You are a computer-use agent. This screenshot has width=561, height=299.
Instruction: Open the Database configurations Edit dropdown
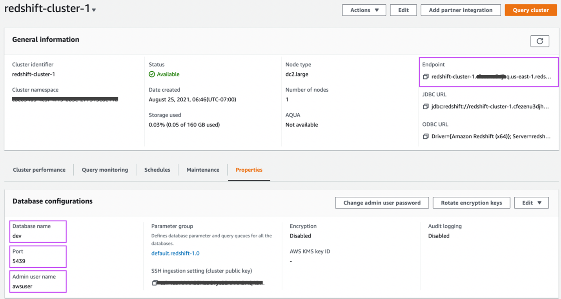pyautogui.click(x=531, y=203)
